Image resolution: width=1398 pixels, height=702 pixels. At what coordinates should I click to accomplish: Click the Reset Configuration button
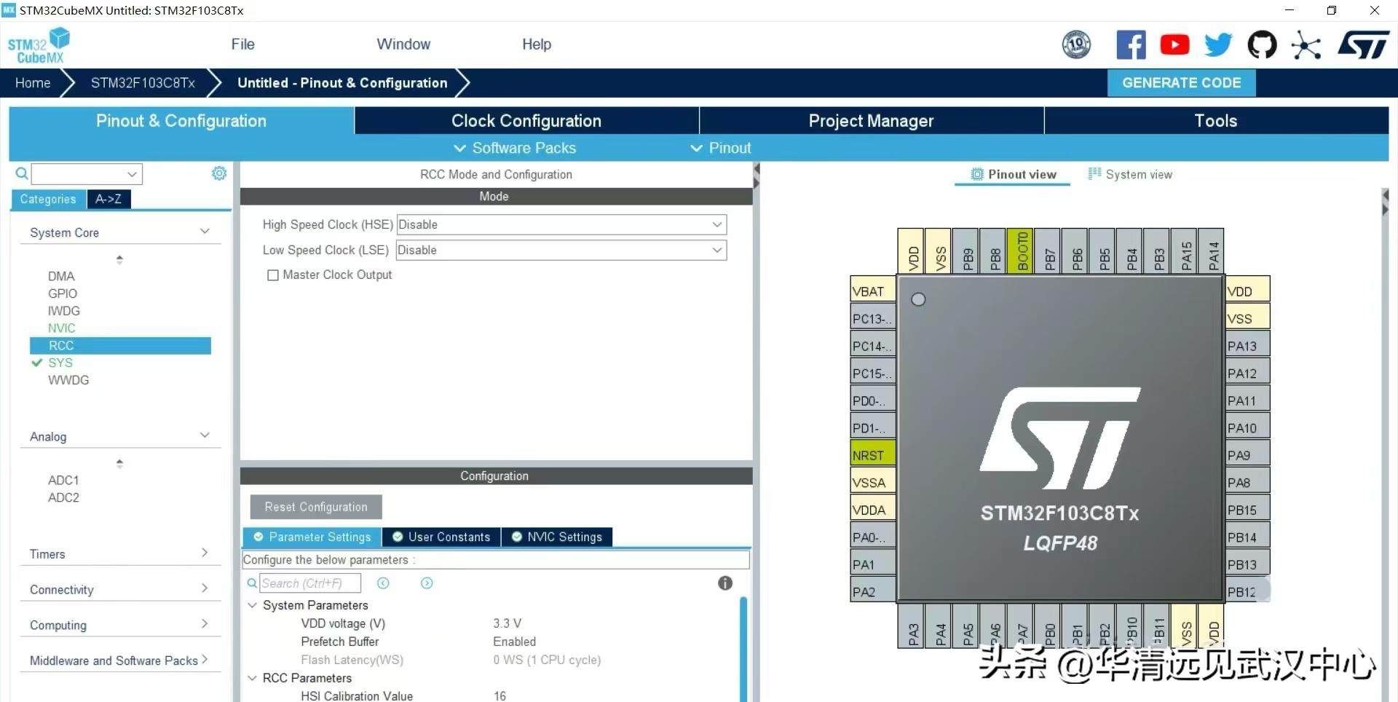tap(316, 507)
